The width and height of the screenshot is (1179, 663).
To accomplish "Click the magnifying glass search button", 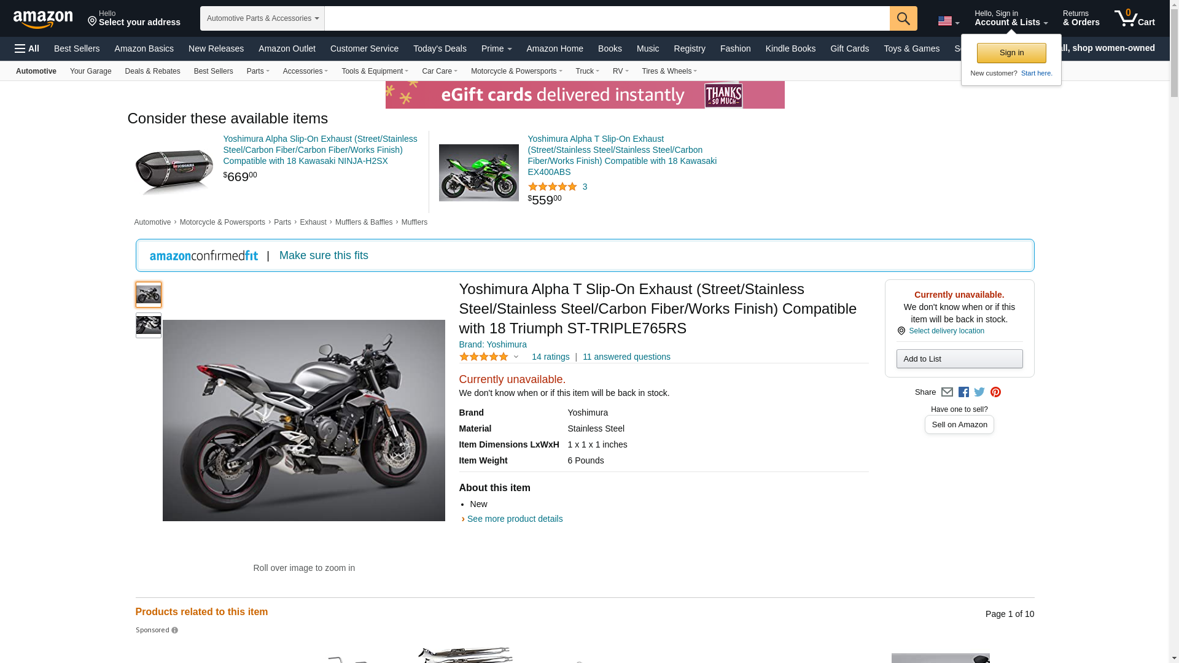I will click(x=903, y=18).
